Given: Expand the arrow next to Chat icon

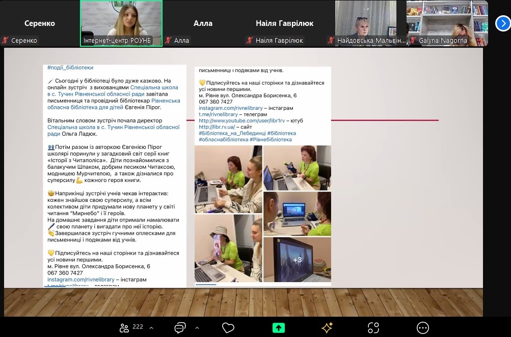Looking at the screenshot, I should [197, 328].
